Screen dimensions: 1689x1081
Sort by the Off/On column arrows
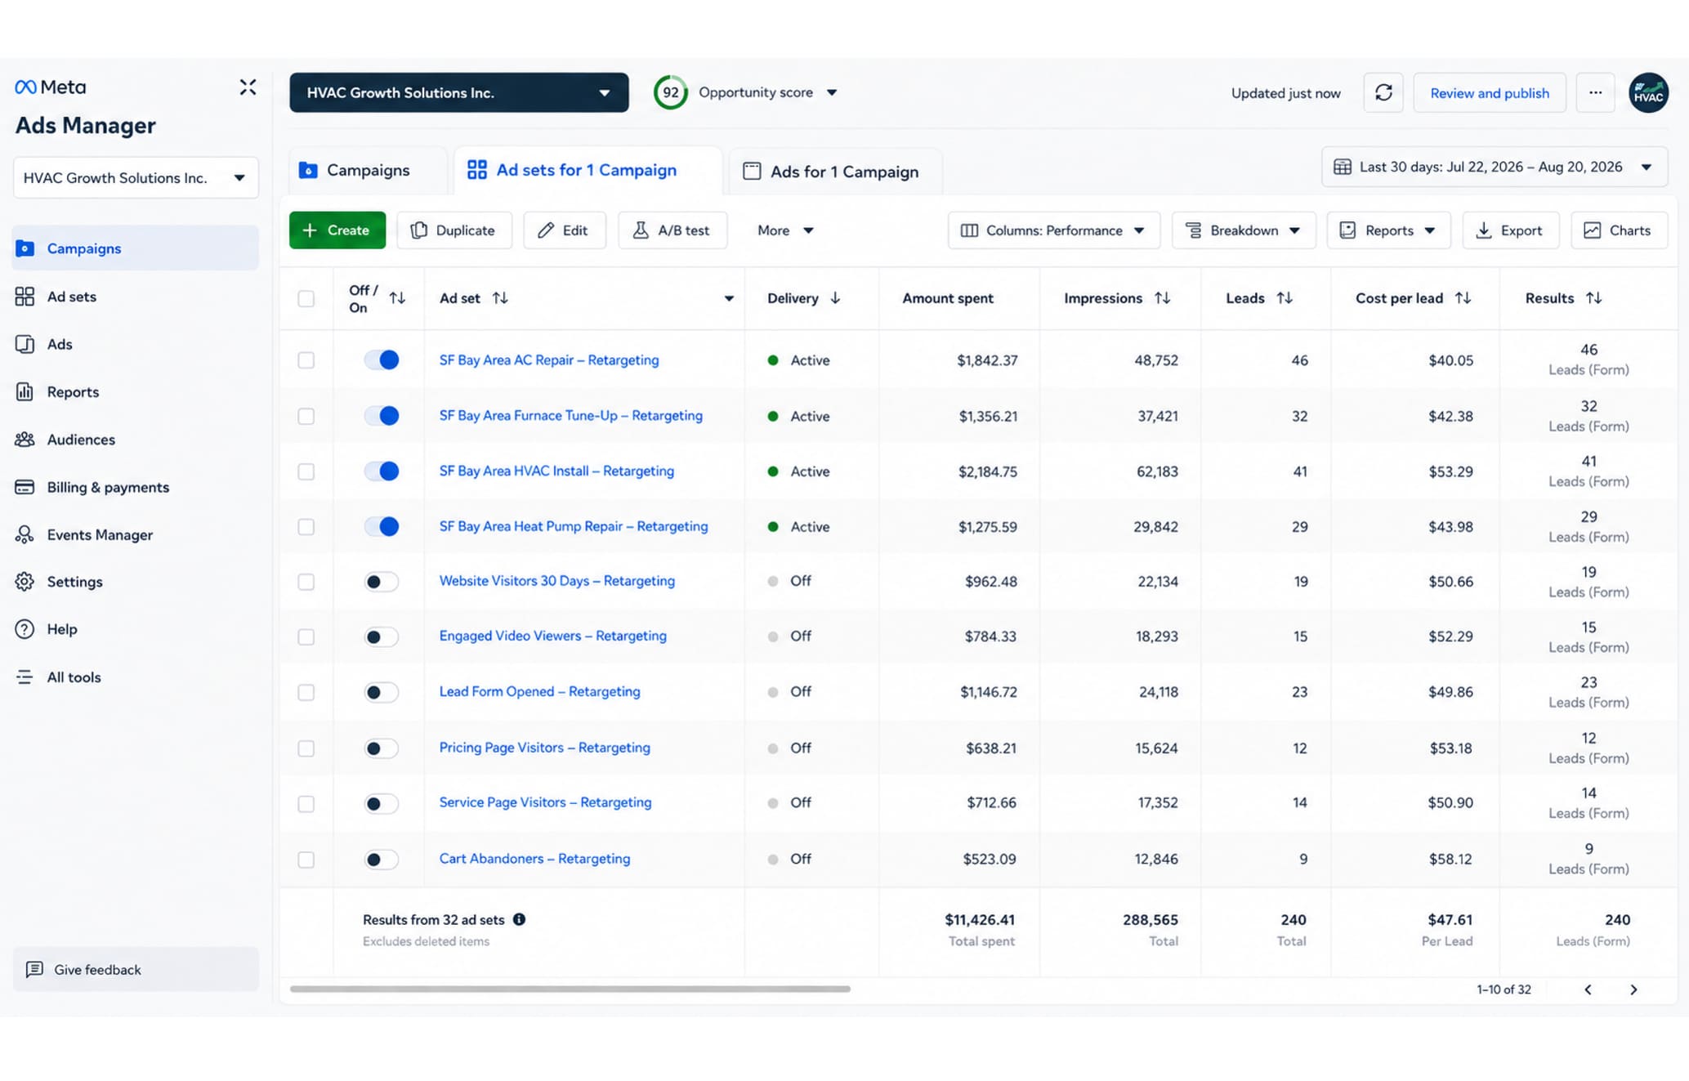coord(397,298)
